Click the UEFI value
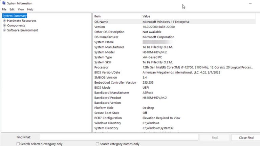 click(x=146, y=88)
